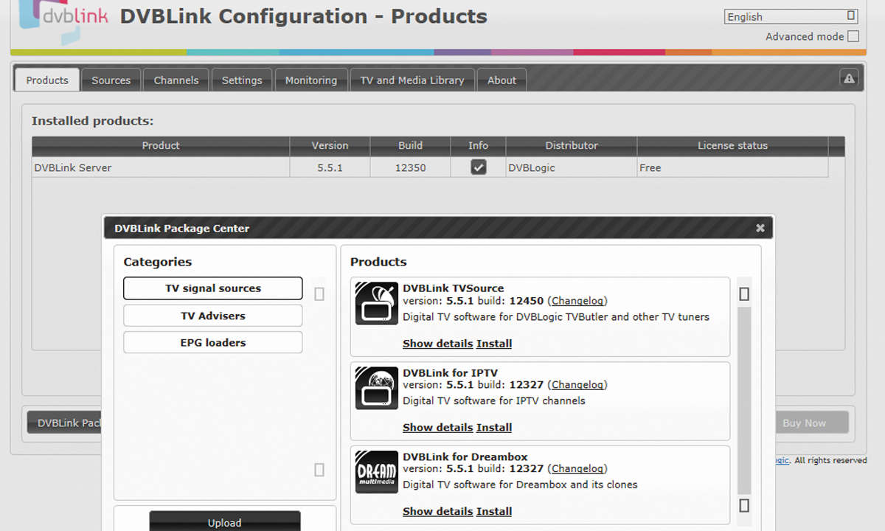Click the Product column header
Image resolution: width=885 pixels, height=531 pixels.
[x=161, y=146]
